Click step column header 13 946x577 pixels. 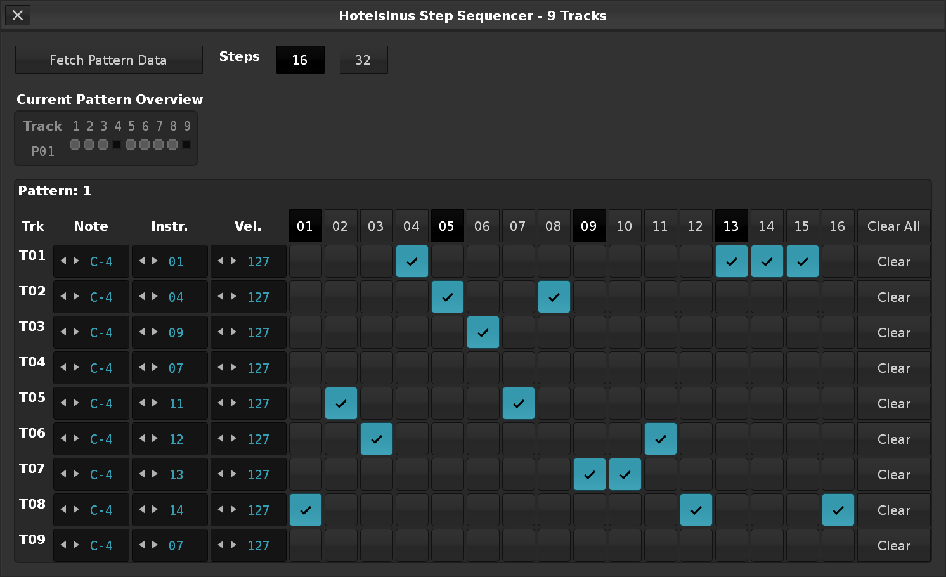732,226
